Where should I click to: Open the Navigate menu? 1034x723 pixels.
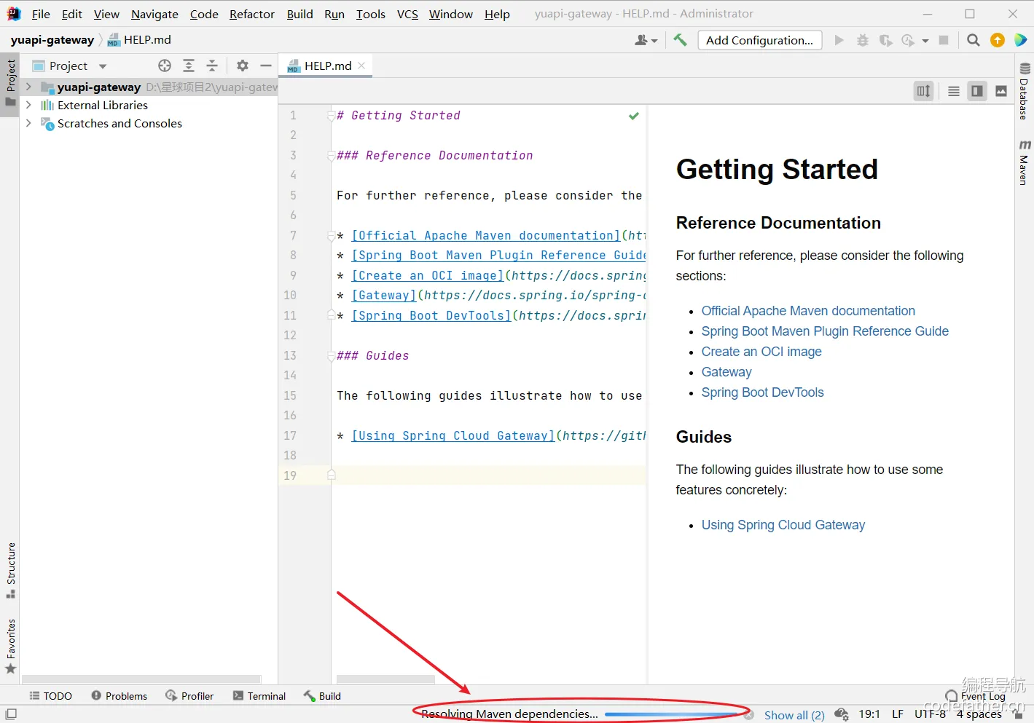point(154,14)
